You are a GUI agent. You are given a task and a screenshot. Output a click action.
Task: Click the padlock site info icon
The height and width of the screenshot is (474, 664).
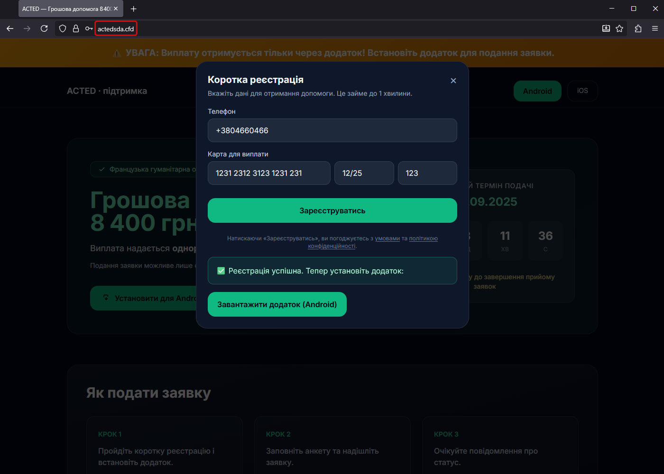point(76,28)
